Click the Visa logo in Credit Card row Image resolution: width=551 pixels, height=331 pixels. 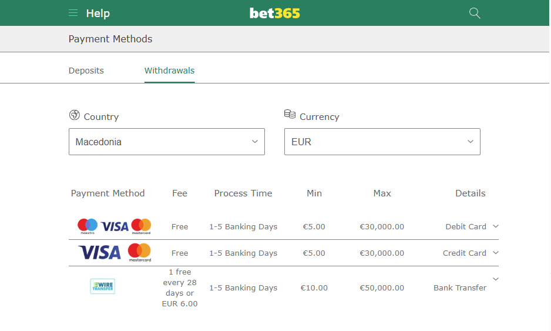(x=100, y=253)
